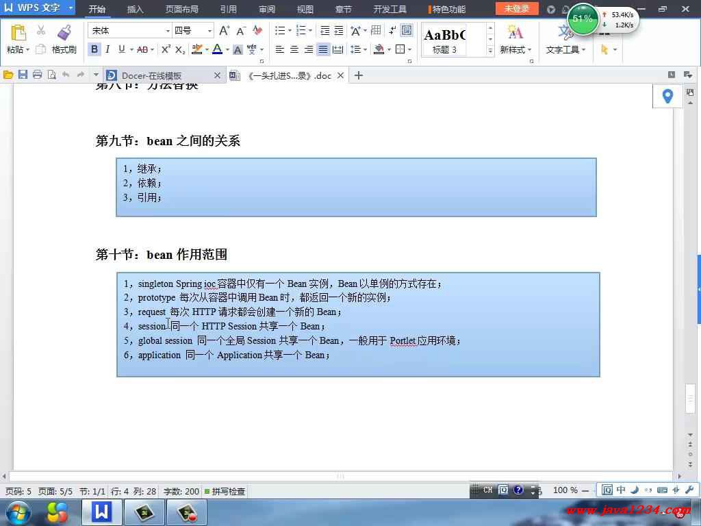Screen dimensions: 701x526
Task: Click the Cut scissors icon
Action: [40, 30]
